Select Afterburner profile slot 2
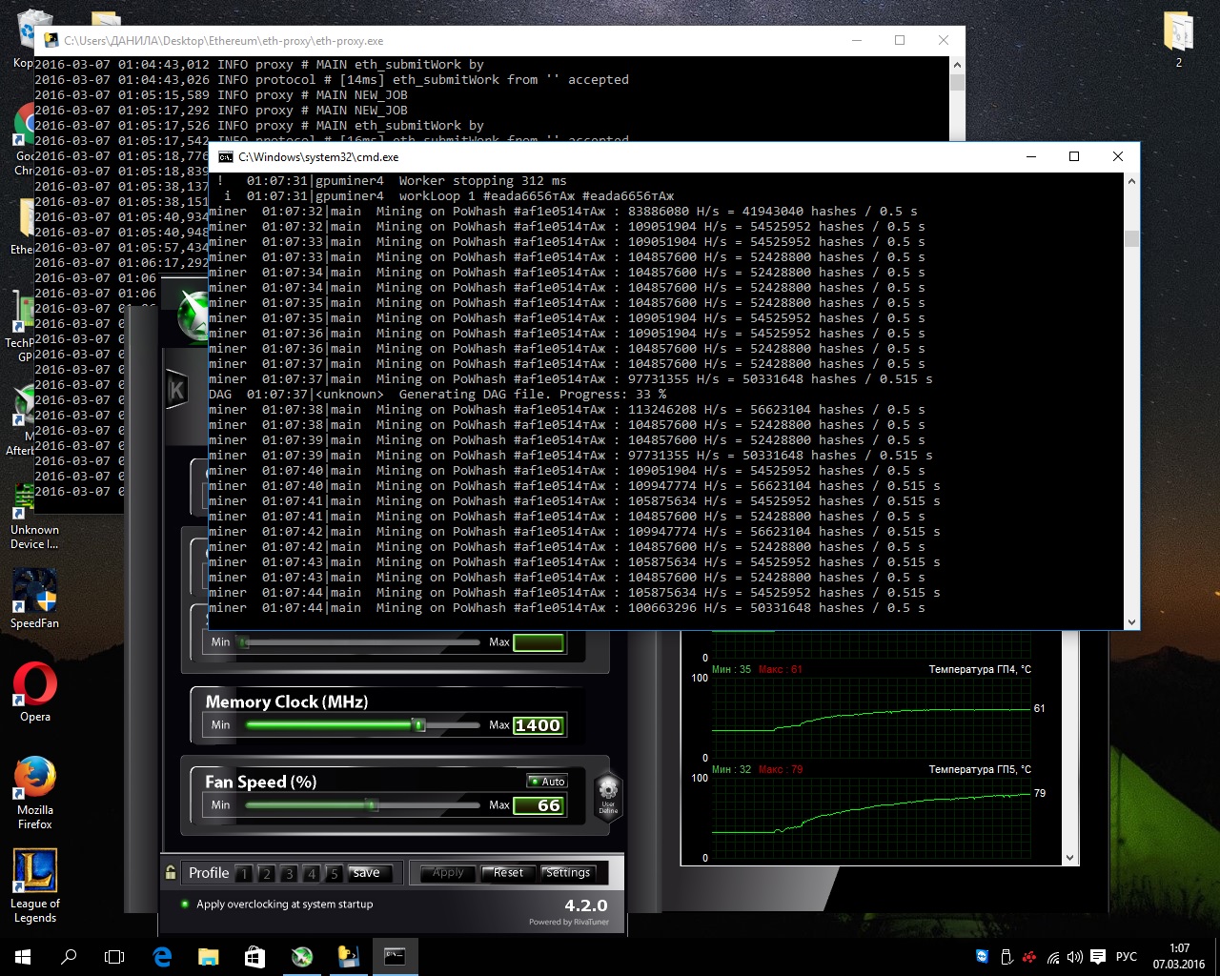Screen dimensions: 1220x976 [267, 873]
